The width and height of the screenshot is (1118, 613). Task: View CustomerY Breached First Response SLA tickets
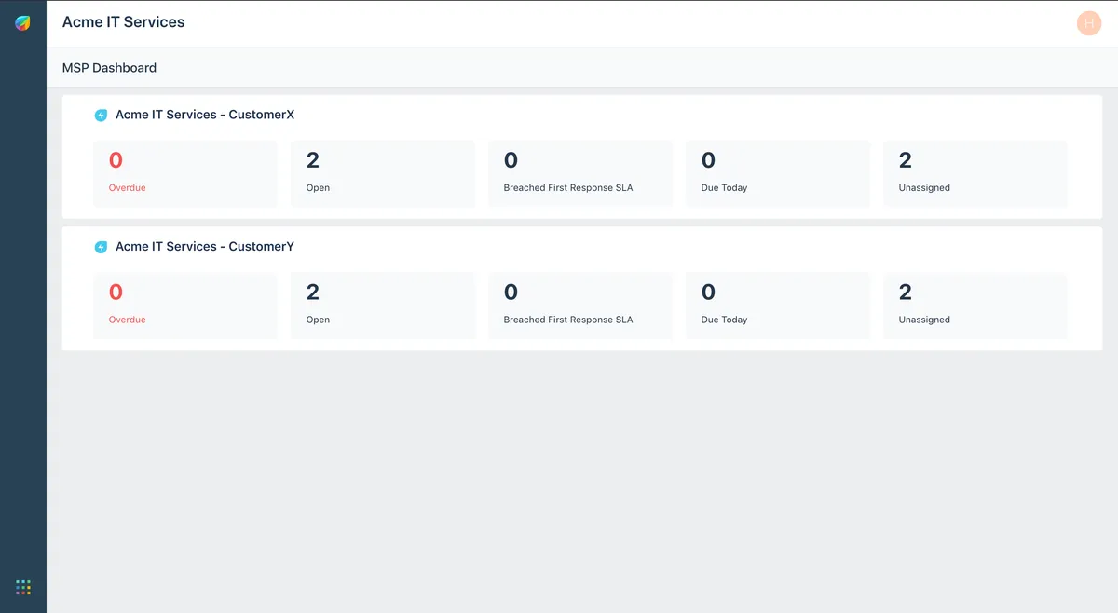tap(579, 306)
